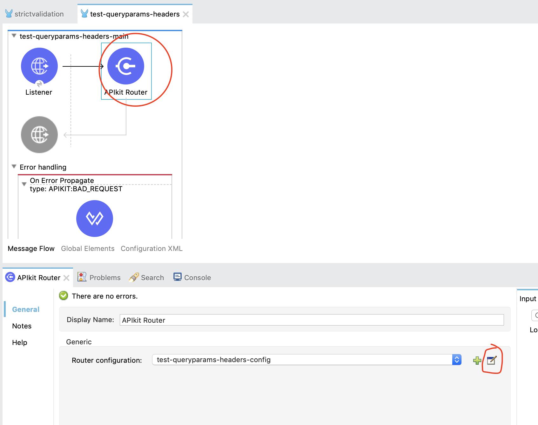Screen dimensions: 538x425
Task: Open the Global Elements view
Action: pos(88,248)
